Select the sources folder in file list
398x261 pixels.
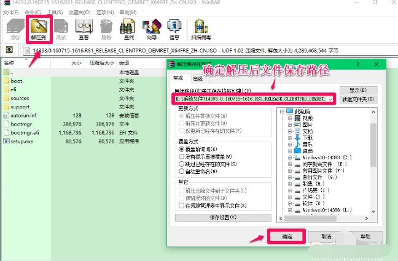click(20, 98)
